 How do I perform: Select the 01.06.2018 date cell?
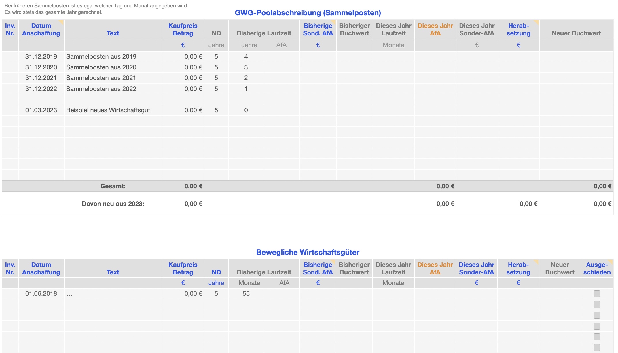point(41,294)
